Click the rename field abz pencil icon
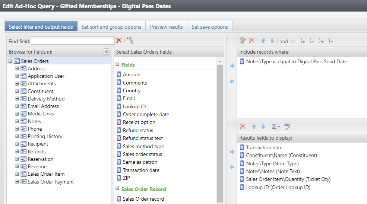Screen dimensions: 367x204 (x=287, y=126)
